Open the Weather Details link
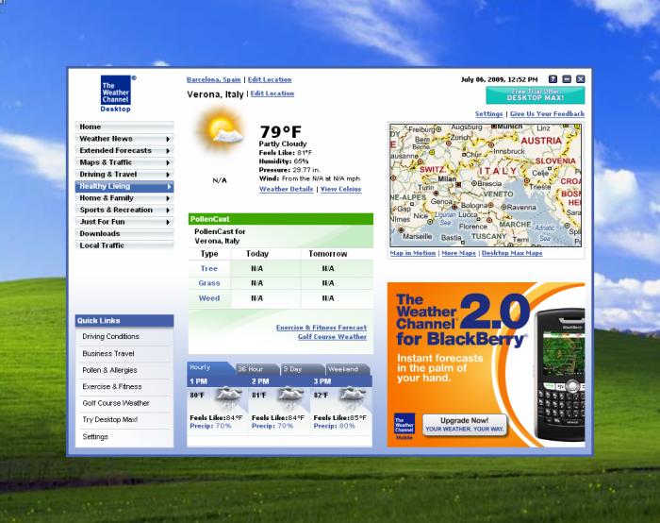Screen dimensions: 660x523 pyautogui.click(x=287, y=189)
